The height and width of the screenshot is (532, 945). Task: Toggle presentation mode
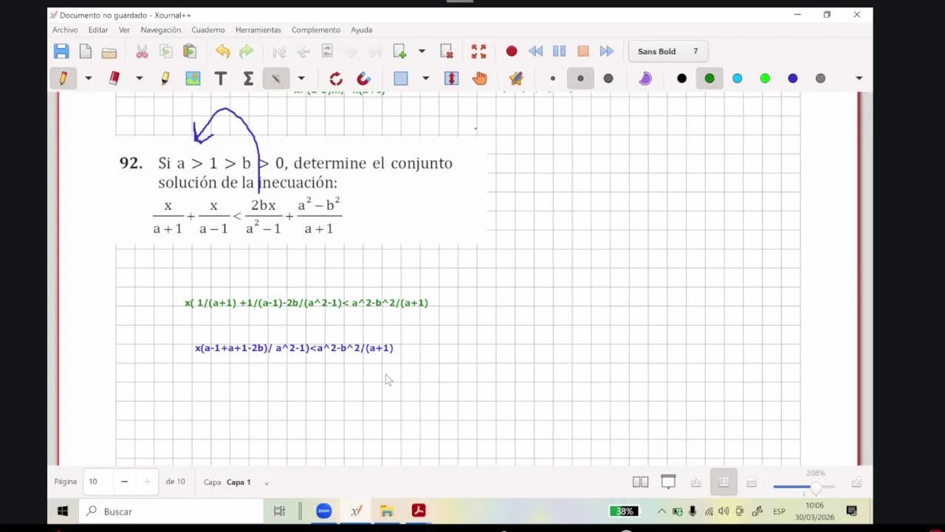(x=668, y=482)
